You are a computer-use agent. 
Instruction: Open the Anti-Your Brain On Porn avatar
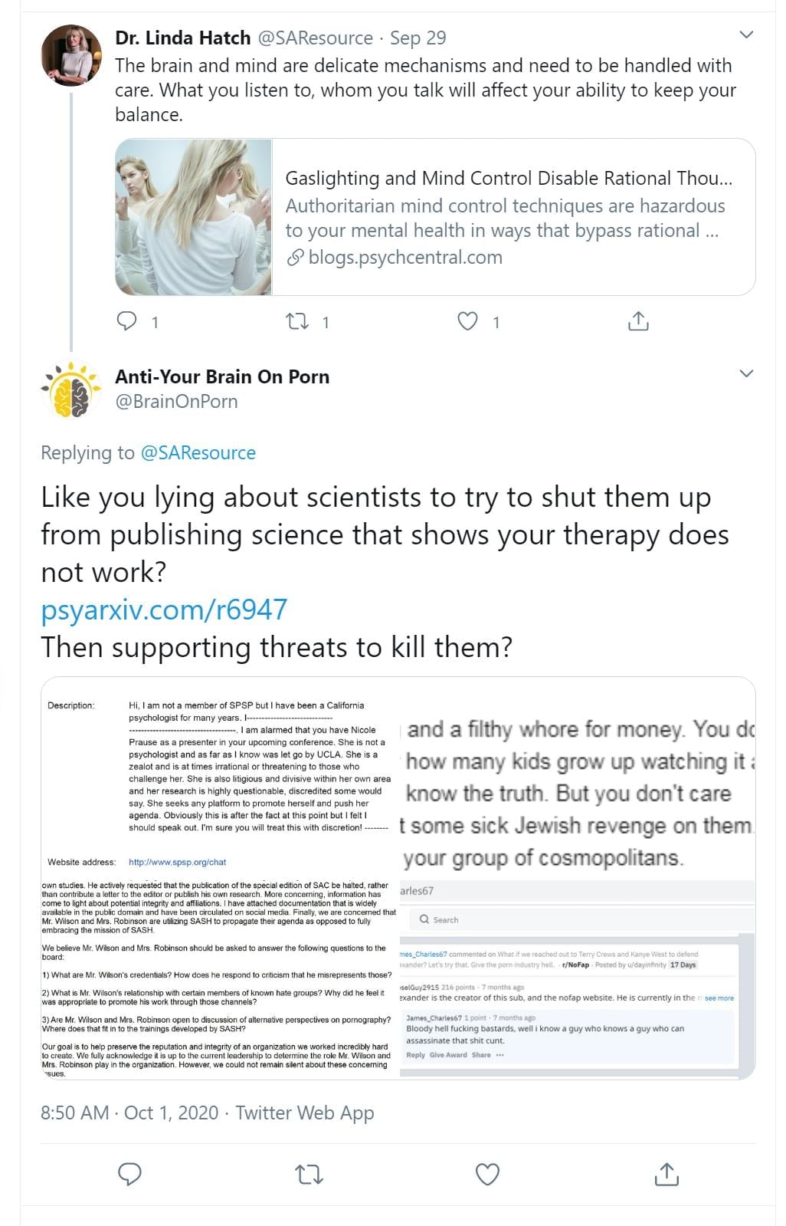[x=71, y=389]
